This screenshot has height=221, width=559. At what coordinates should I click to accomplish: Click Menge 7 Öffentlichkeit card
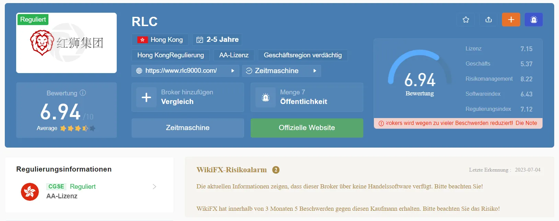307,97
